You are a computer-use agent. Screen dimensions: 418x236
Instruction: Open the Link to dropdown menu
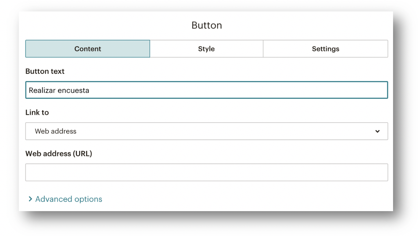tap(206, 131)
